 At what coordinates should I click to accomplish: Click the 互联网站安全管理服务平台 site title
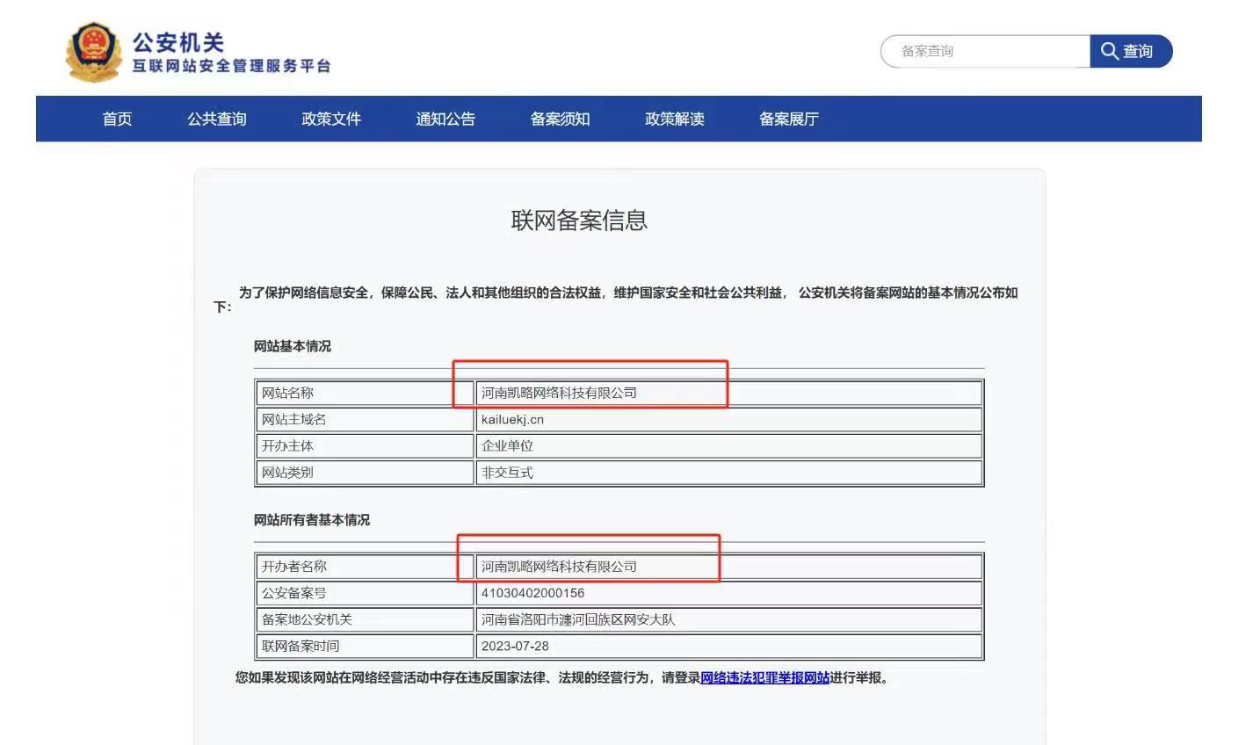pos(231,67)
